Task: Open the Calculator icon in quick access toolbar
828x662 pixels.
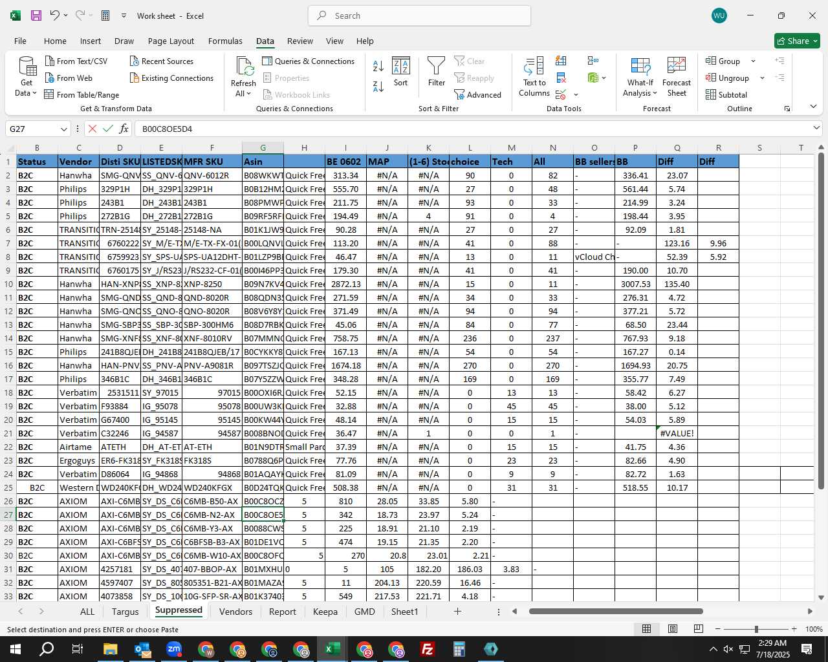Action: tap(105, 16)
